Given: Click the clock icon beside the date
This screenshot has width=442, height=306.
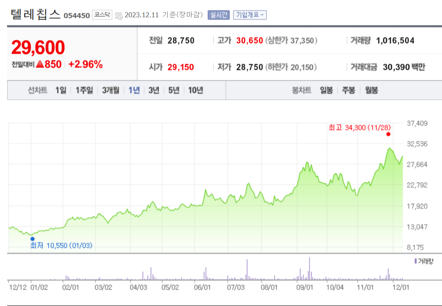Looking at the screenshot, I should (x=119, y=15).
